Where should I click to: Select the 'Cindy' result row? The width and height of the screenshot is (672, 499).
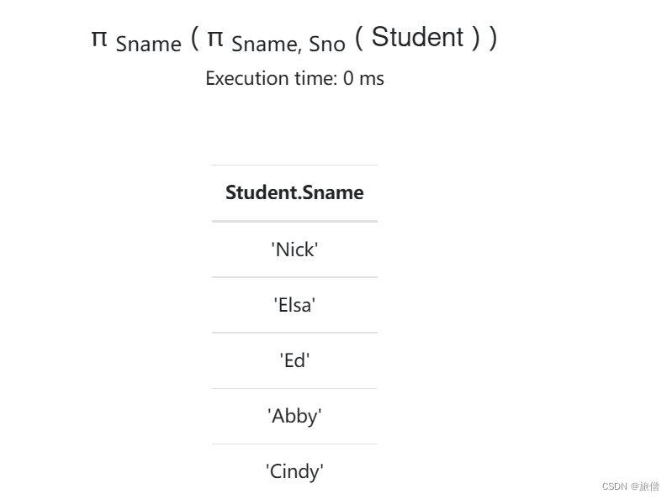point(294,471)
